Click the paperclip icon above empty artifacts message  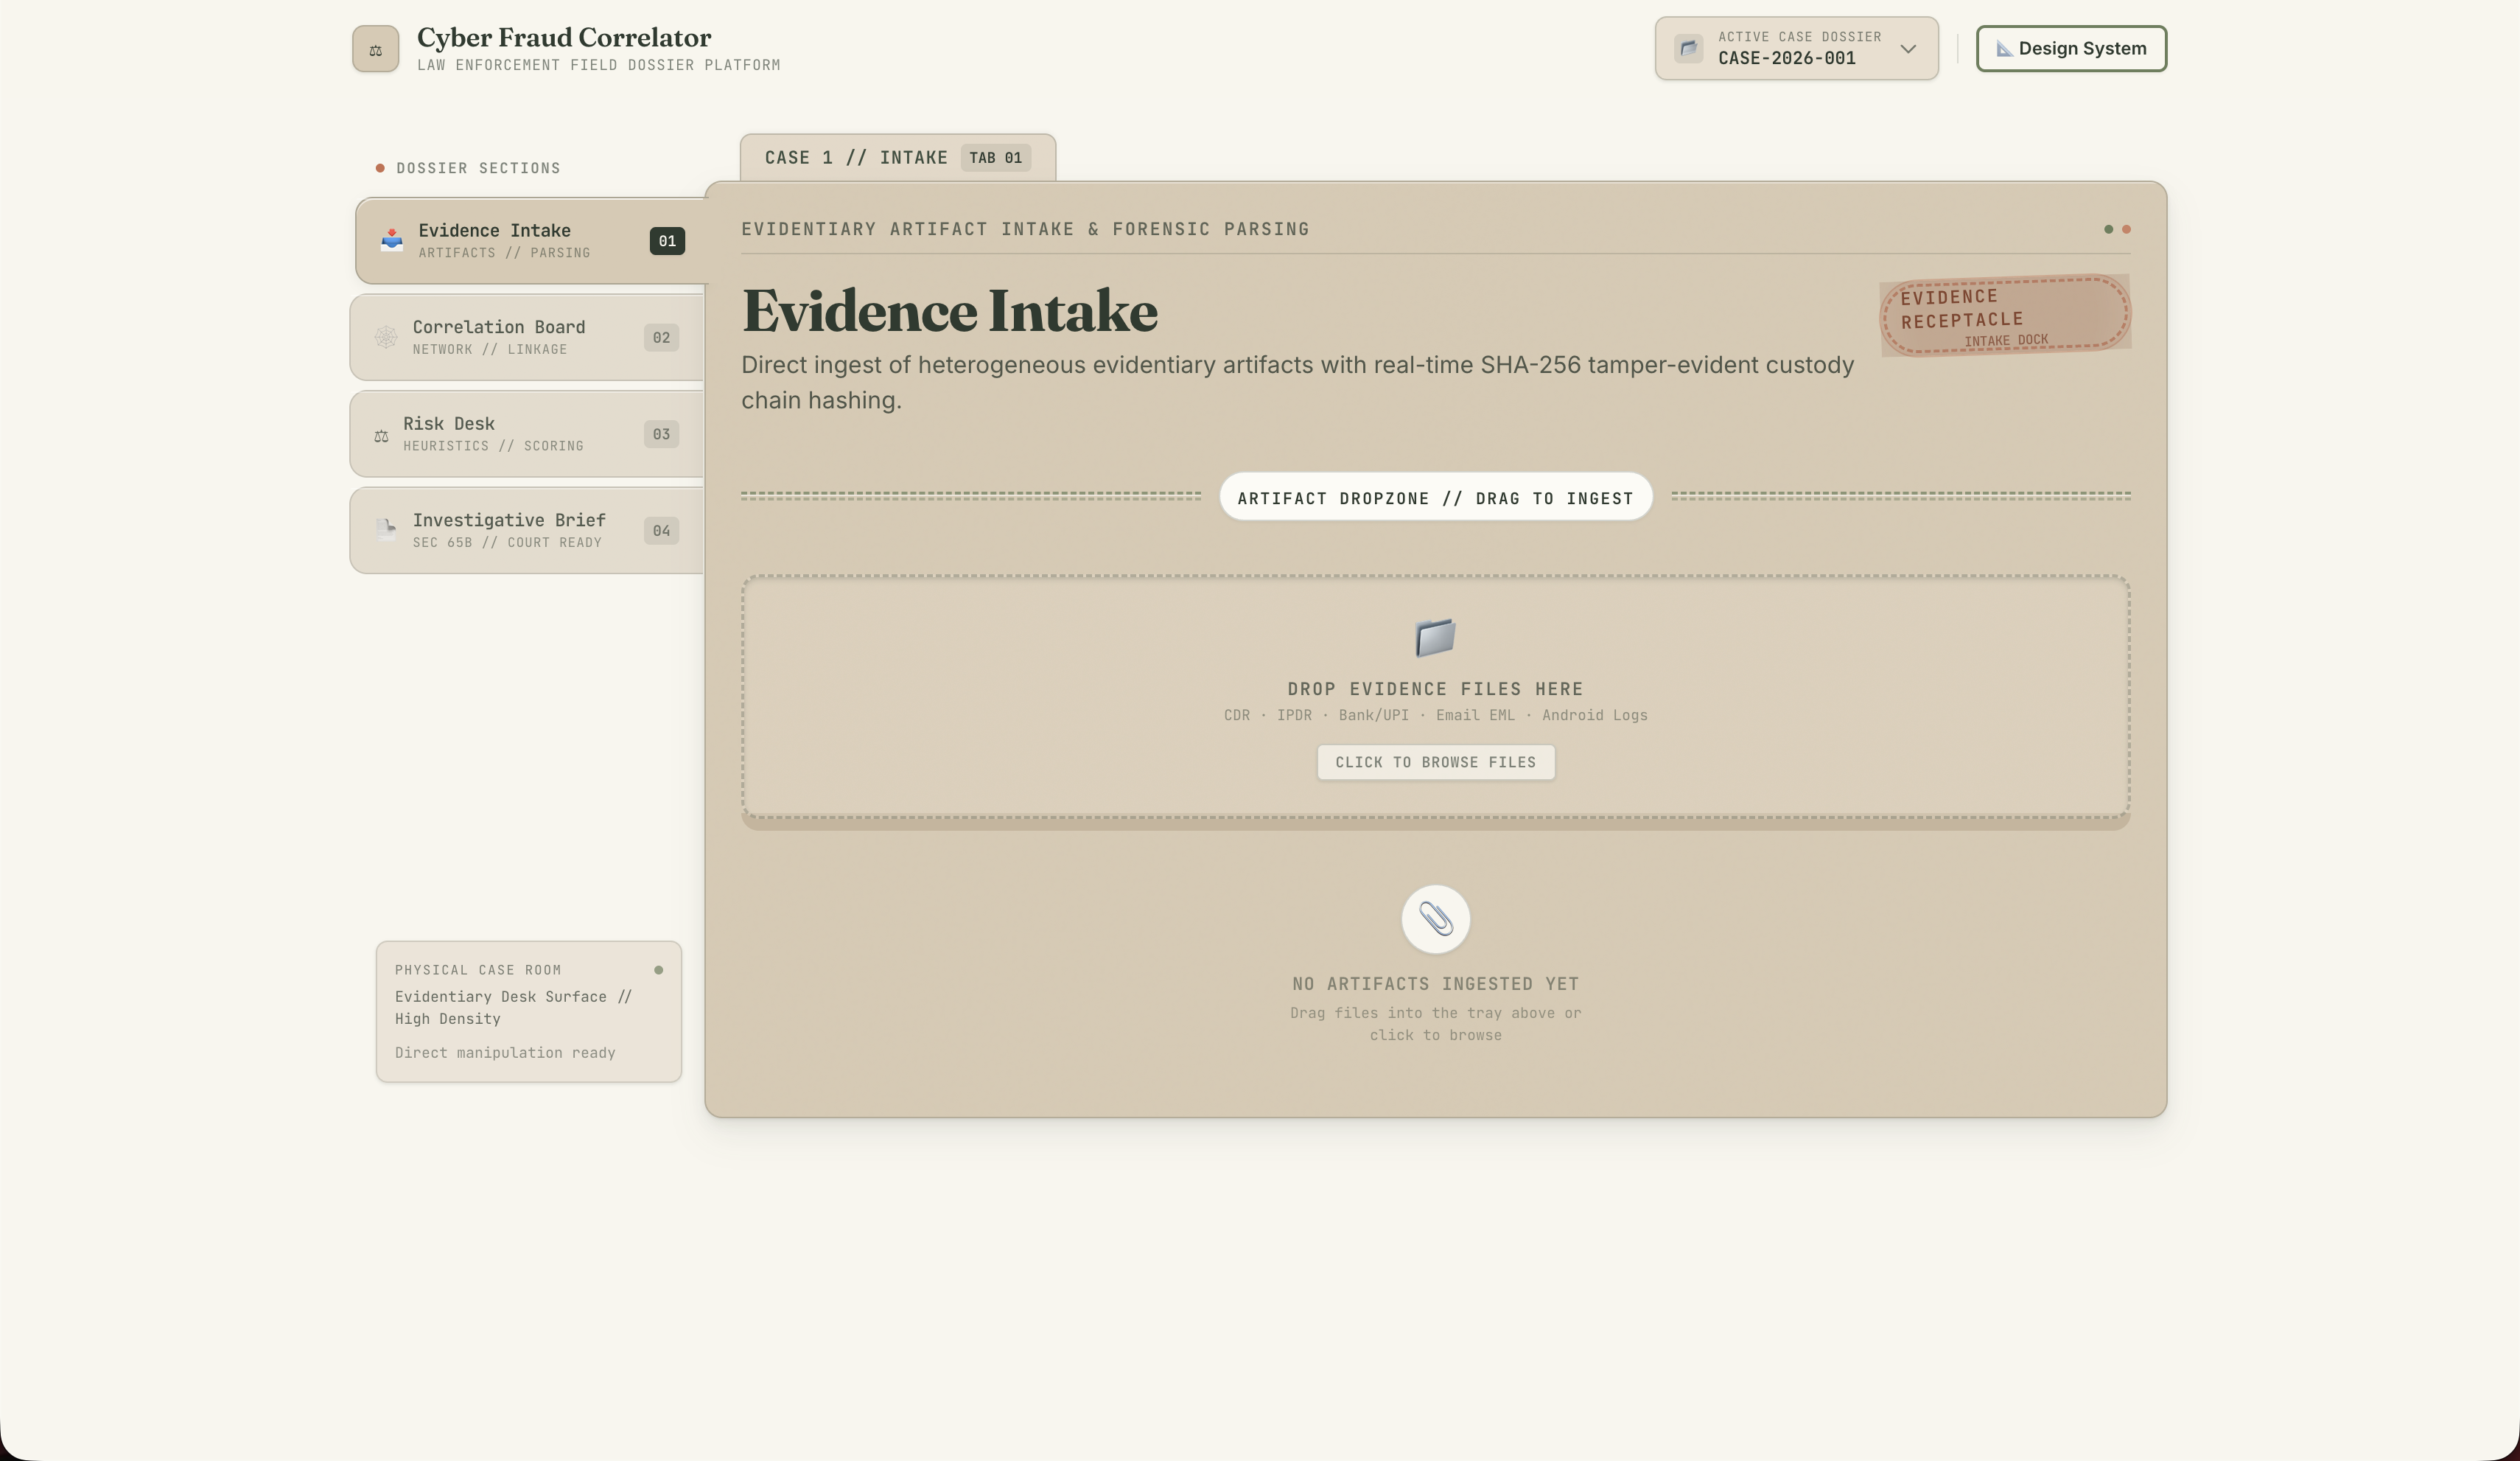1435,918
